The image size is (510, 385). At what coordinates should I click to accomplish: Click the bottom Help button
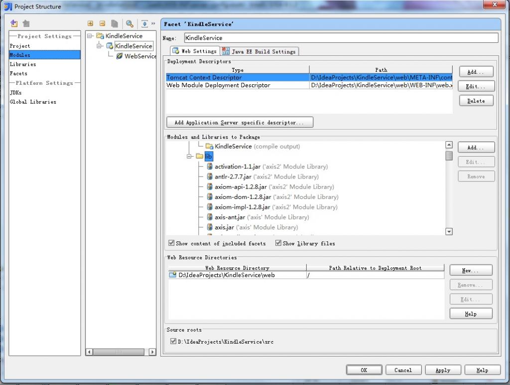[482, 370]
